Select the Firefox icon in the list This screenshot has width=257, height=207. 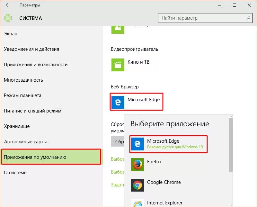(137, 165)
